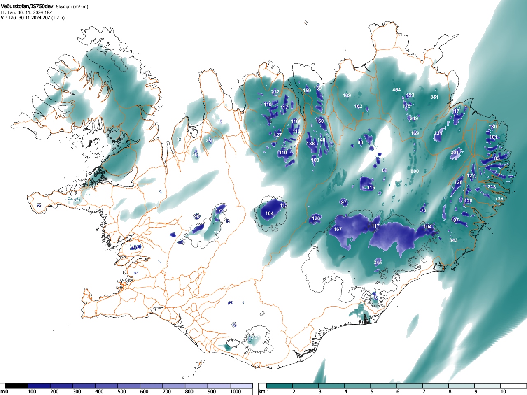
Task: Click the visibility value '736'
Action: (x=499, y=199)
